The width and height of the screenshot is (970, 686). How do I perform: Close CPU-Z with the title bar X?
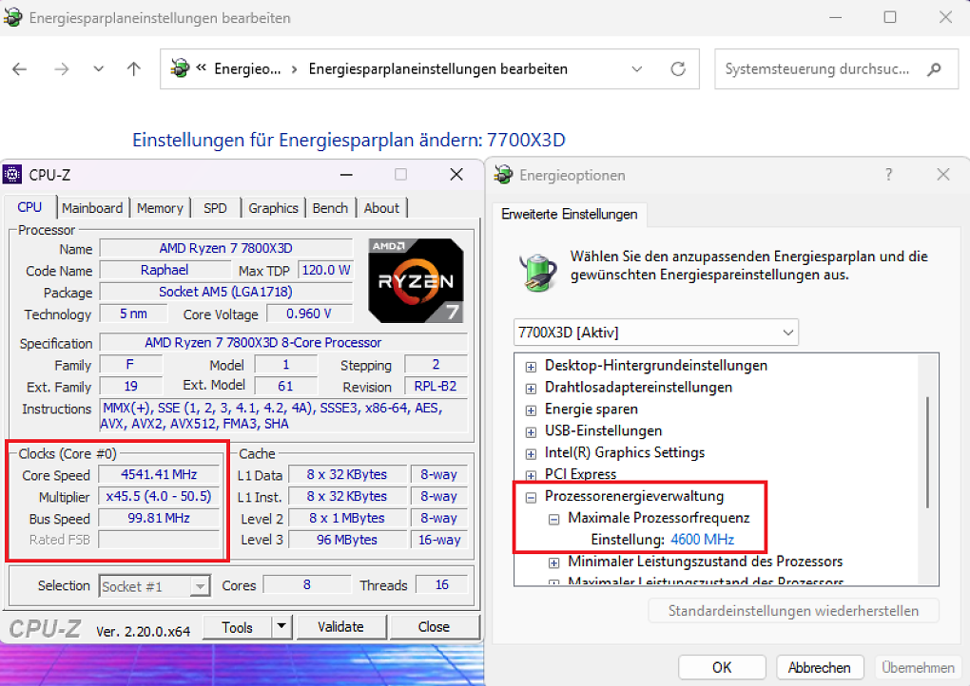456,175
